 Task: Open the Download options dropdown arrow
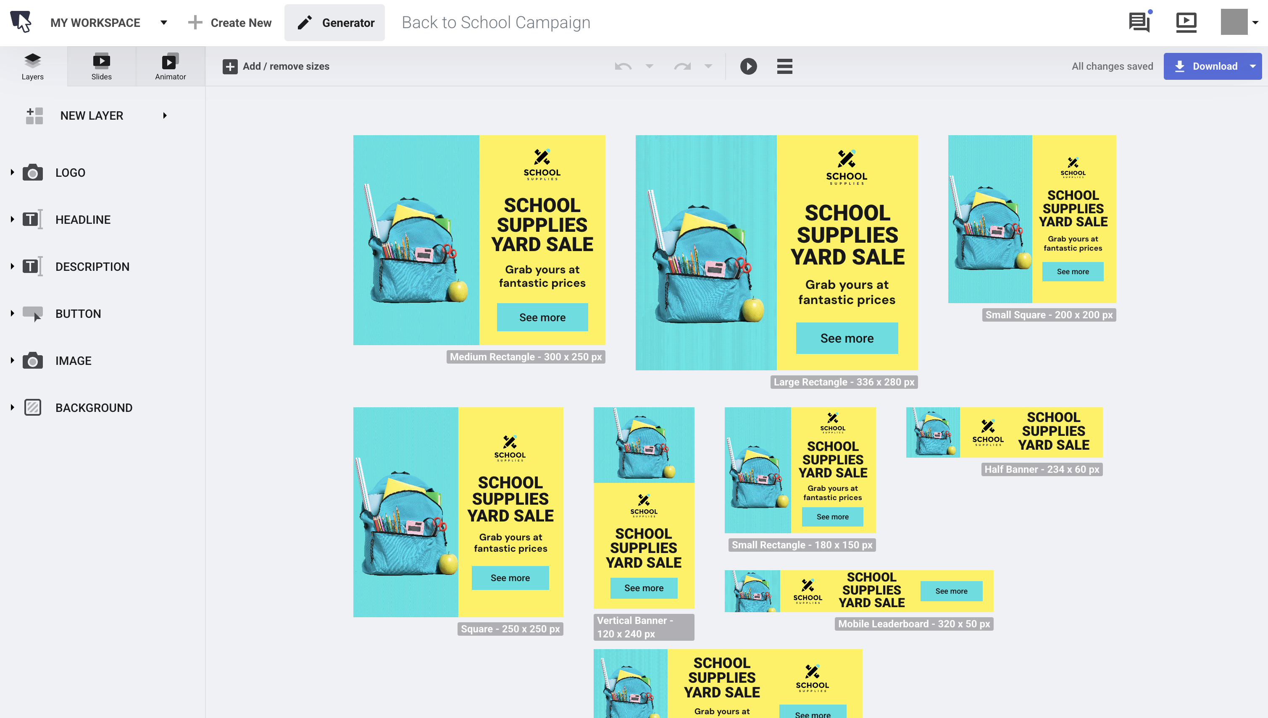(1253, 66)
